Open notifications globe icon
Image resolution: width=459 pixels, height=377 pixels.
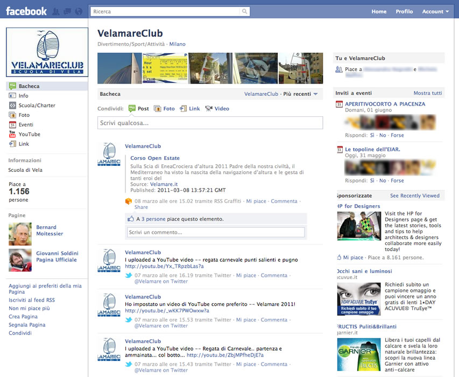pyautogui.click(x=79, y=12)
